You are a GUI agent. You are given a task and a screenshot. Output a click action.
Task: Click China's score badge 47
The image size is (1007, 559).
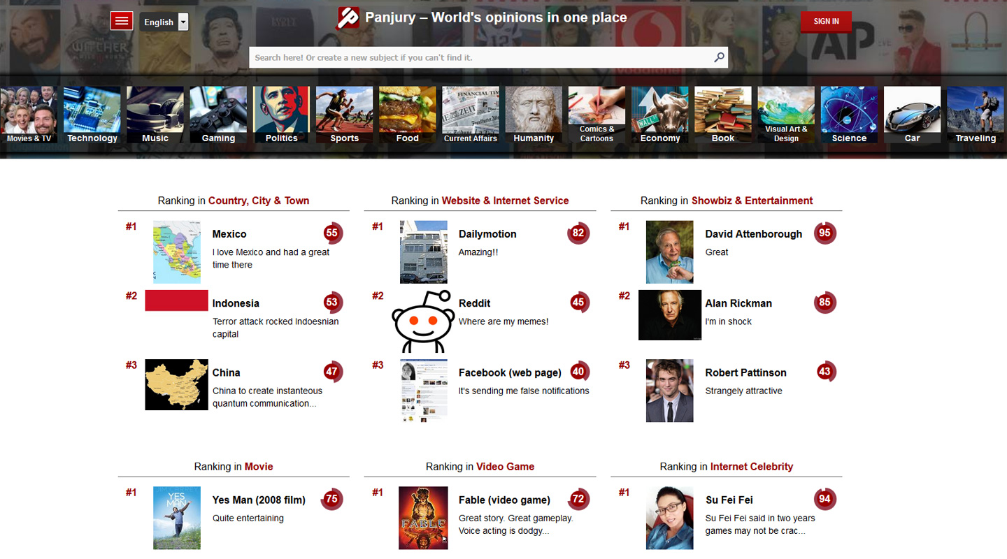pyautogui.click(x=332, y=372)
